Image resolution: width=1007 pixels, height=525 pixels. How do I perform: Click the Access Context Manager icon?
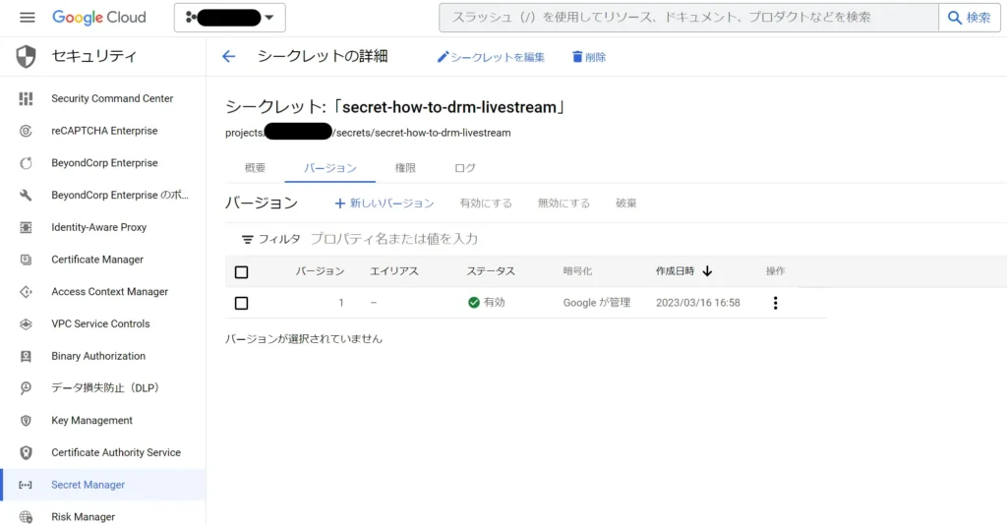coord(26,291)
